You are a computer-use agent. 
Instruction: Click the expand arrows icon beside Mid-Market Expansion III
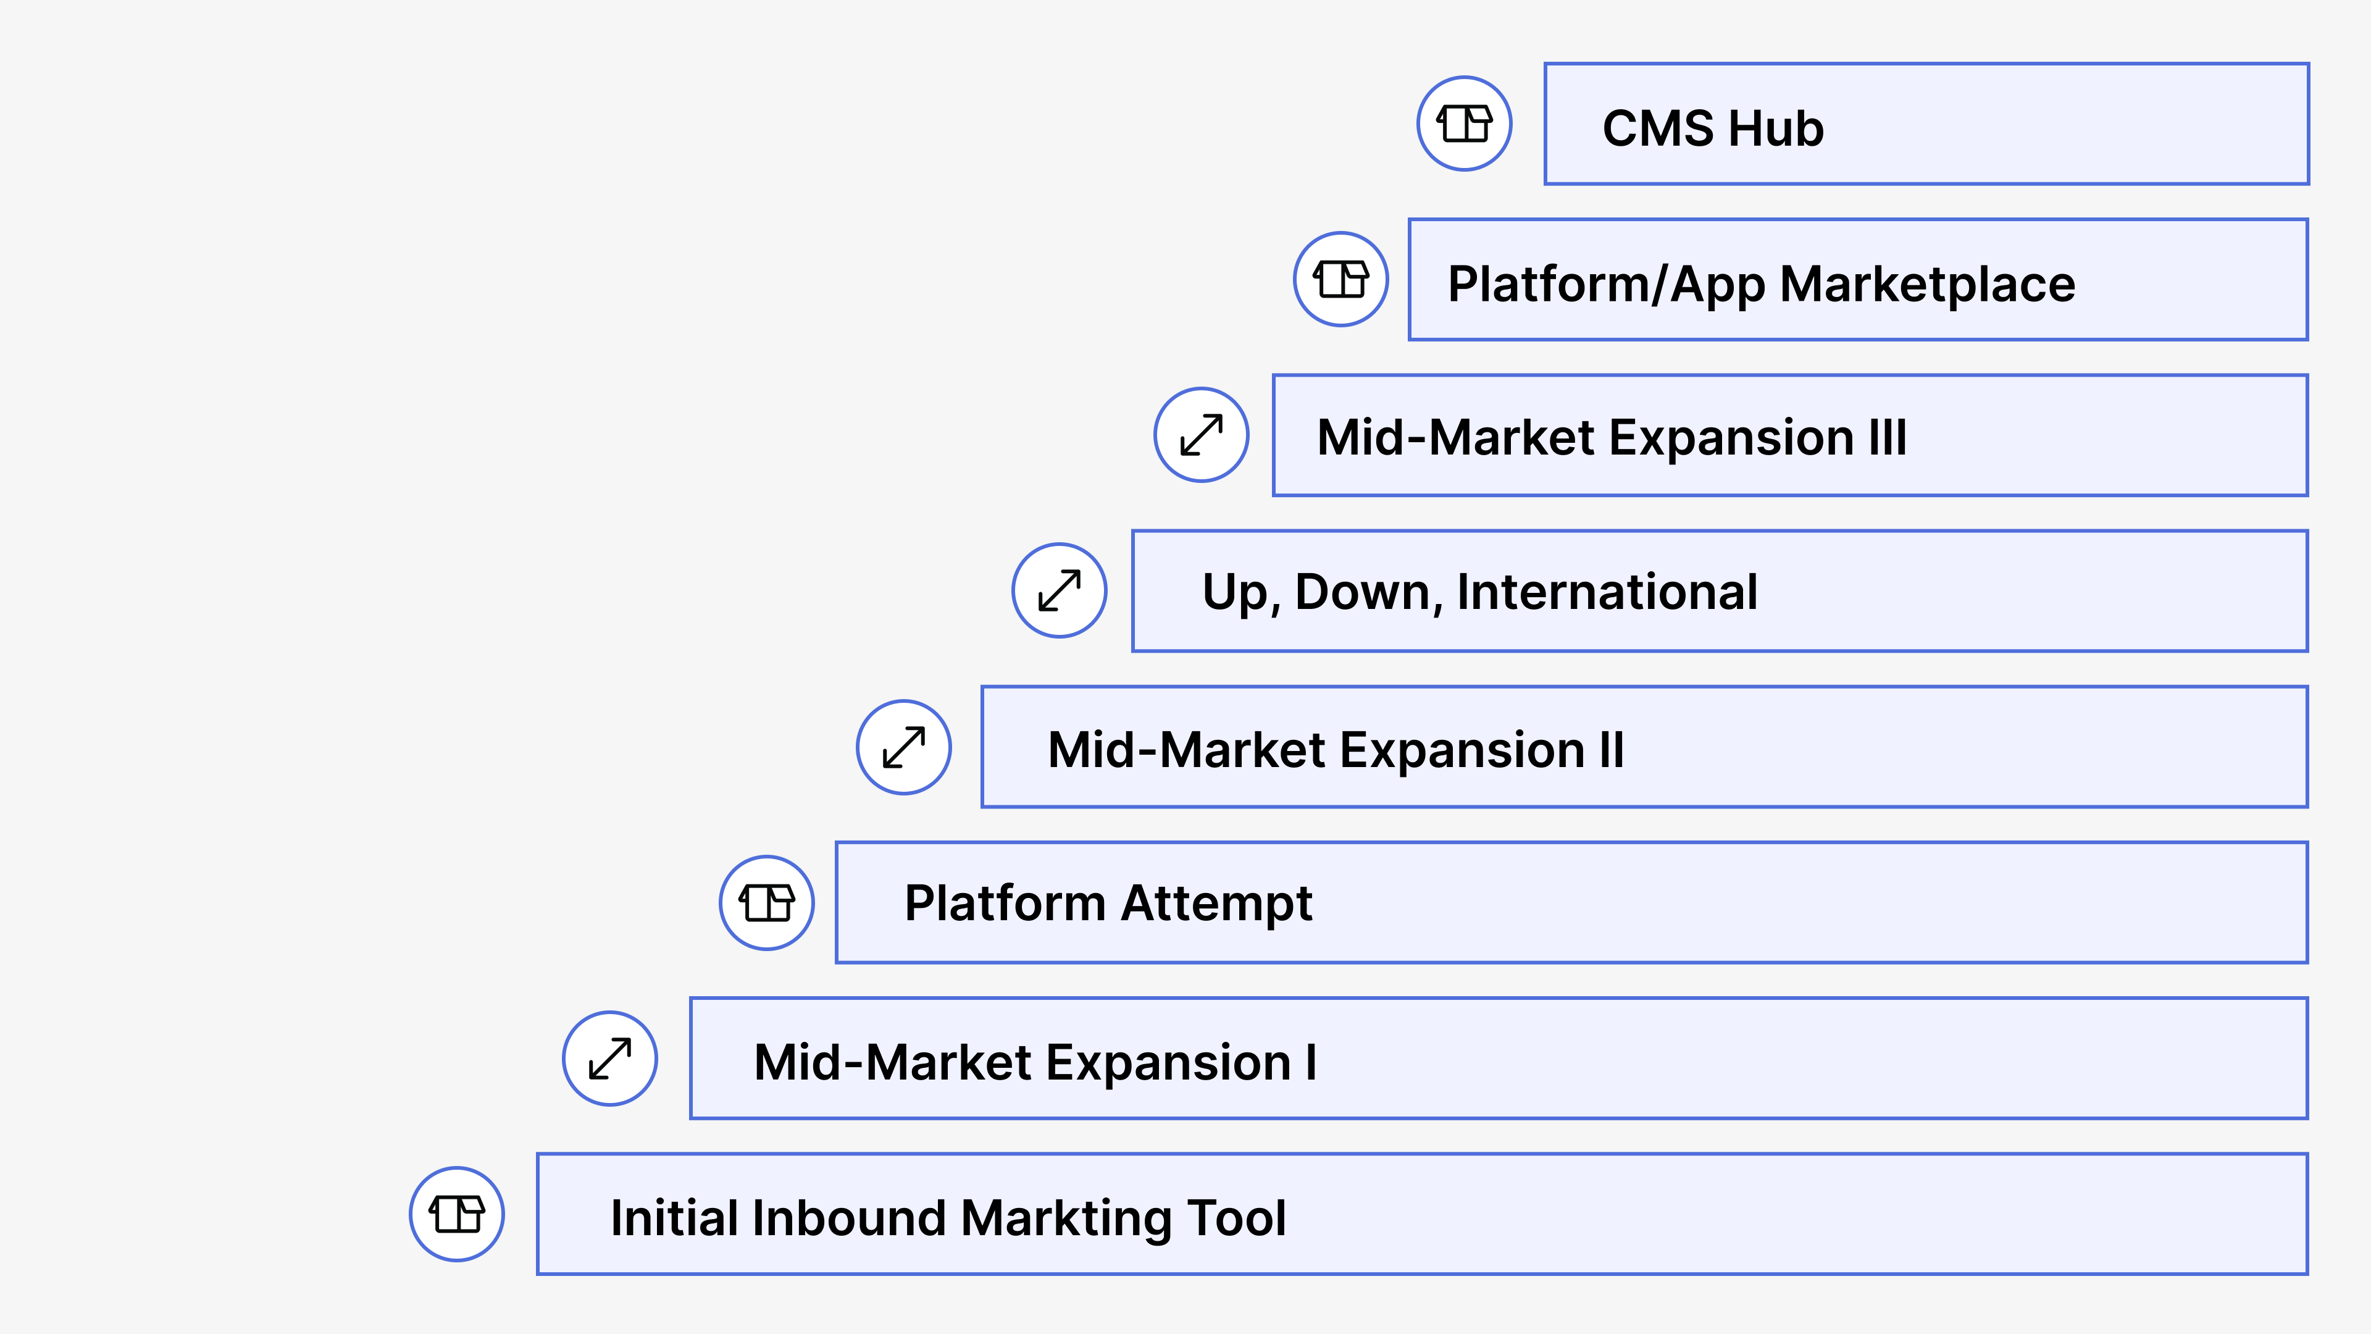pos(1201,435)
